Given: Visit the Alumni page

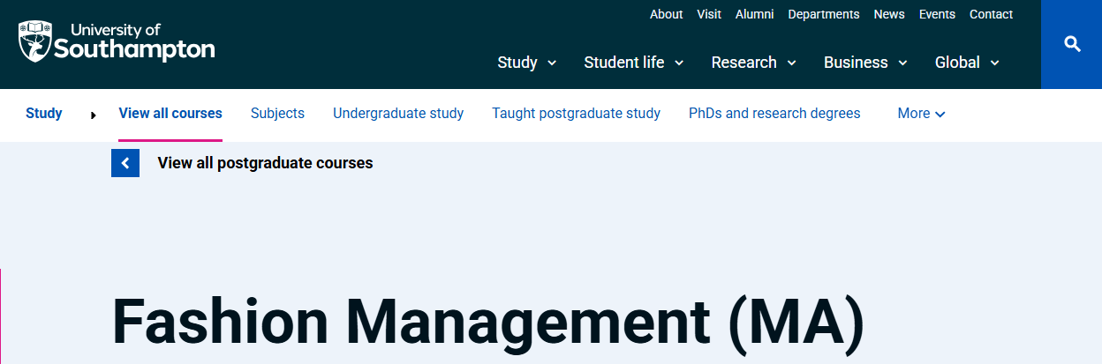Looking at the screenshot, I should coord(754,14).
